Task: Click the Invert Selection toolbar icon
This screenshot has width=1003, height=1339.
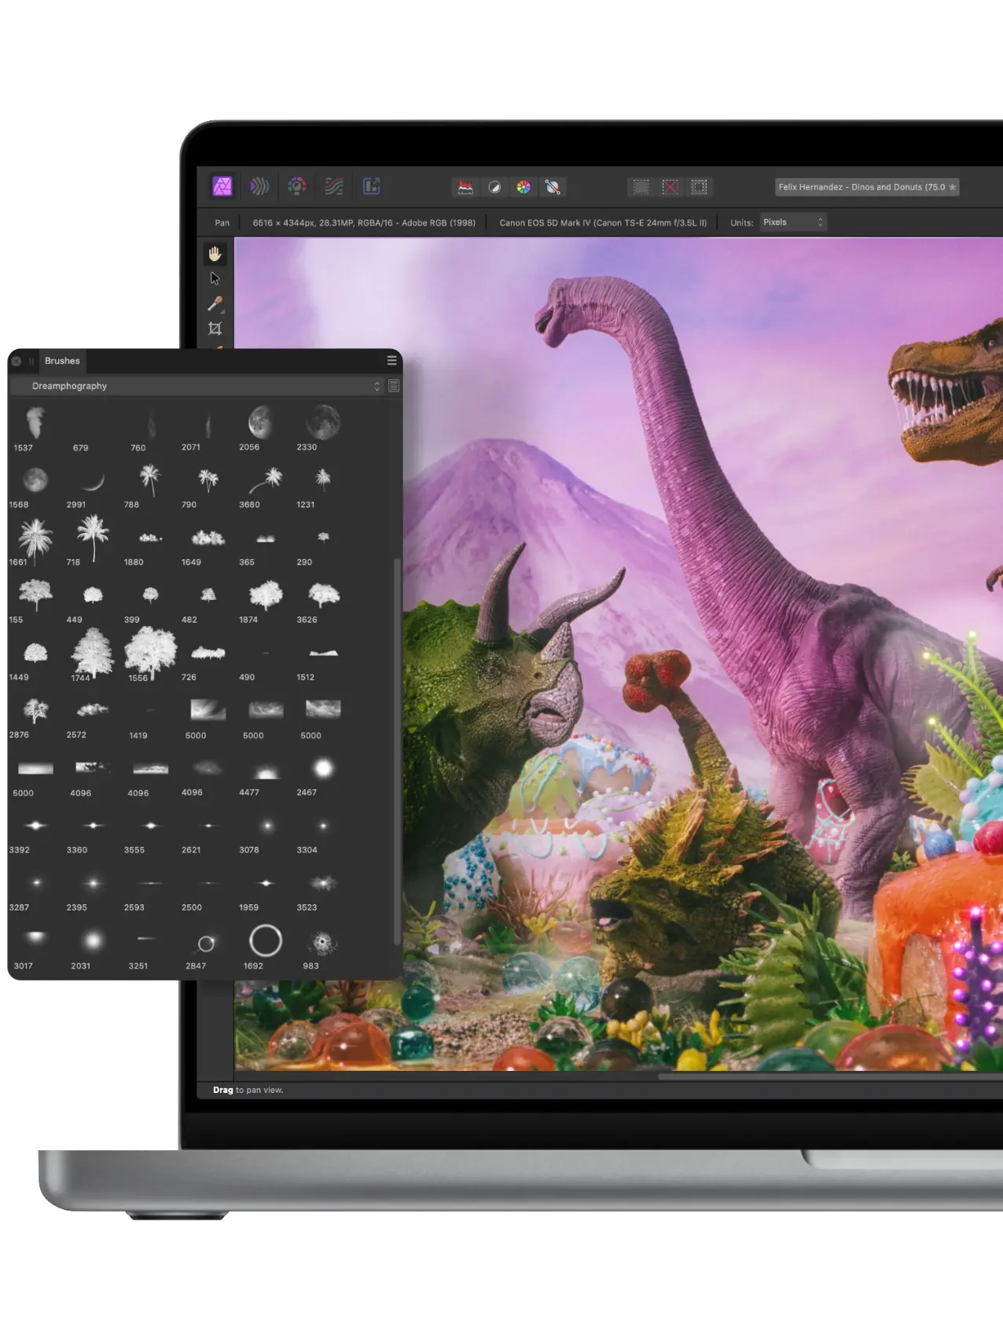Action: (x=699, y=187)
